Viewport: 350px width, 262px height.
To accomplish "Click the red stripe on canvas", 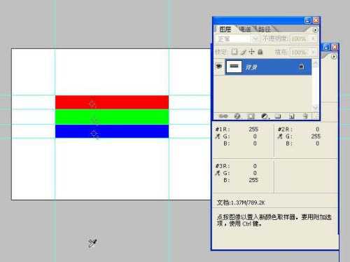I will (112, 102).
